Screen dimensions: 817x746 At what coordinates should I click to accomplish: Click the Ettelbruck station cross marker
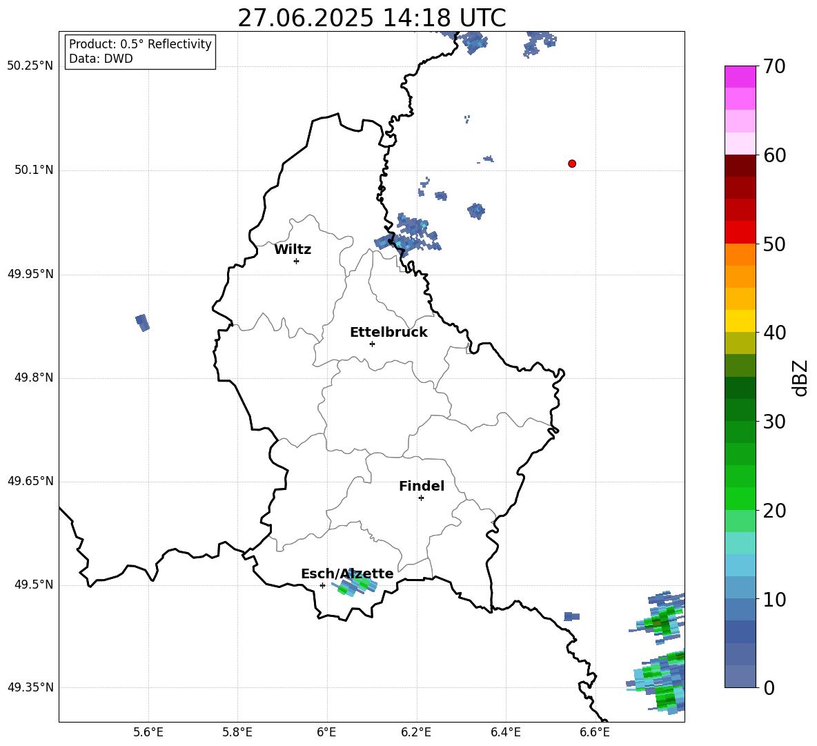click(372, 344)
